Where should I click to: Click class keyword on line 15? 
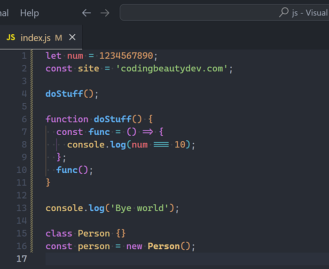point(59,234)
